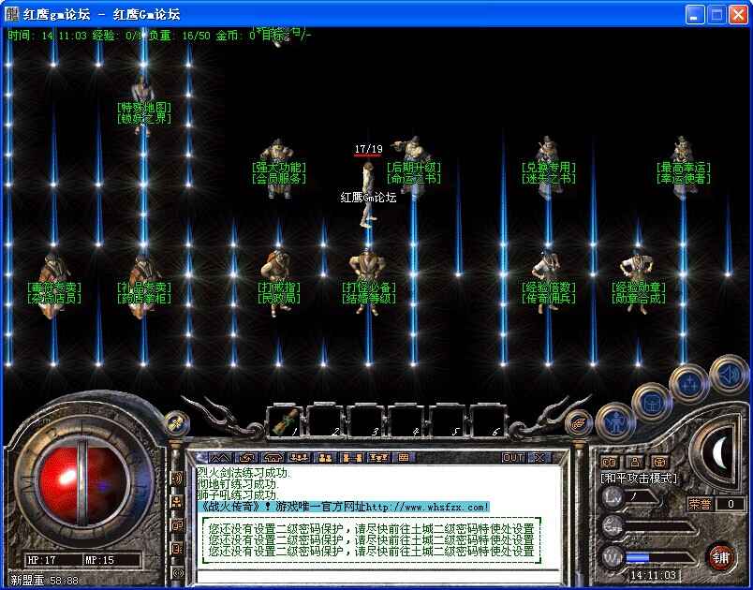This screenshot has width=753, height=590.
Task: Talk to the 打怪必备 结婚等级 NPC
Action: [x=369, y=284]
